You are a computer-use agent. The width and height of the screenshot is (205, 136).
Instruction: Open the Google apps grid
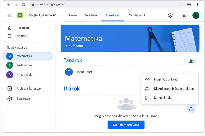(x=185, y=15)
